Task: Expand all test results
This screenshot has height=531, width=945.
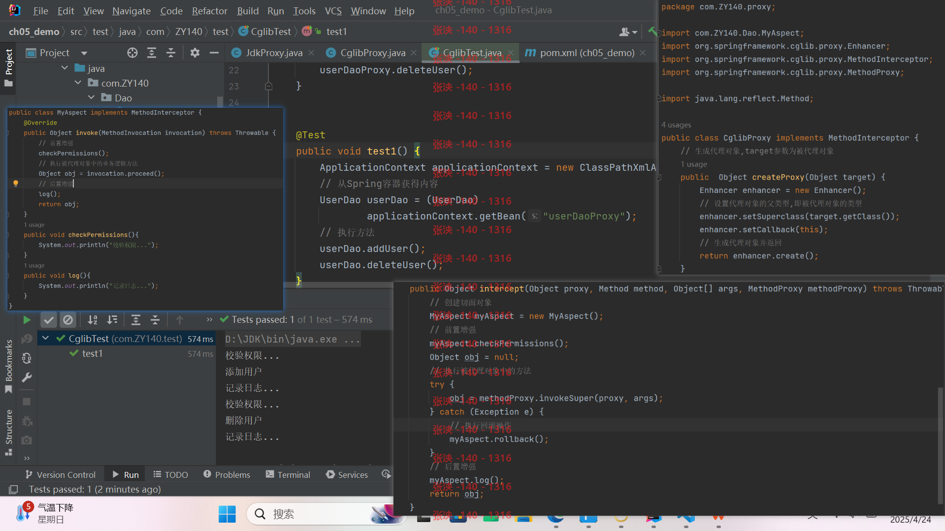Action: [136, 320]
